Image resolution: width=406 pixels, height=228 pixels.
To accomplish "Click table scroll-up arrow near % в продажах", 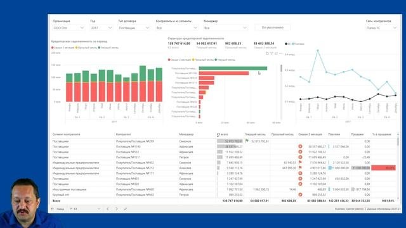I will click(x=398, y=135).
